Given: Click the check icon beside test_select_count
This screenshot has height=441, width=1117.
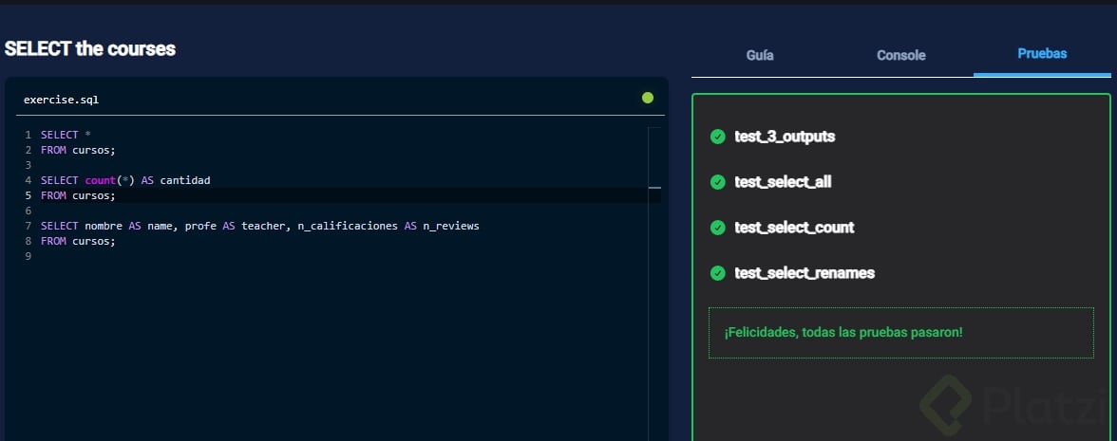Looking at the screenshot, I should pyautogui.click(x=718, y=228).
